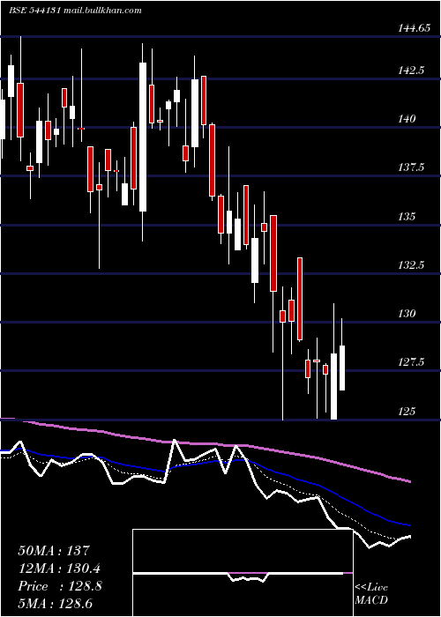Click the 132.5 price axis label
441x617 pixels.
coord(411,264)
